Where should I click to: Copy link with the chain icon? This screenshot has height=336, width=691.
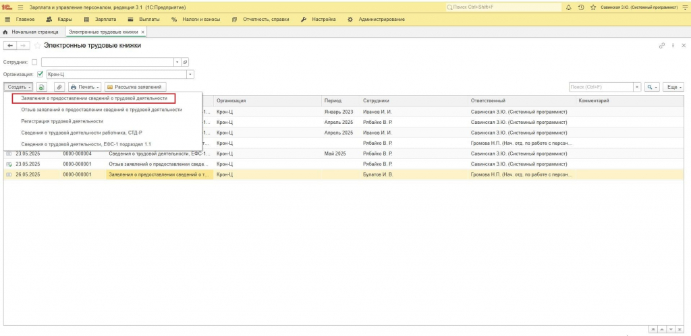click(662, 45)
